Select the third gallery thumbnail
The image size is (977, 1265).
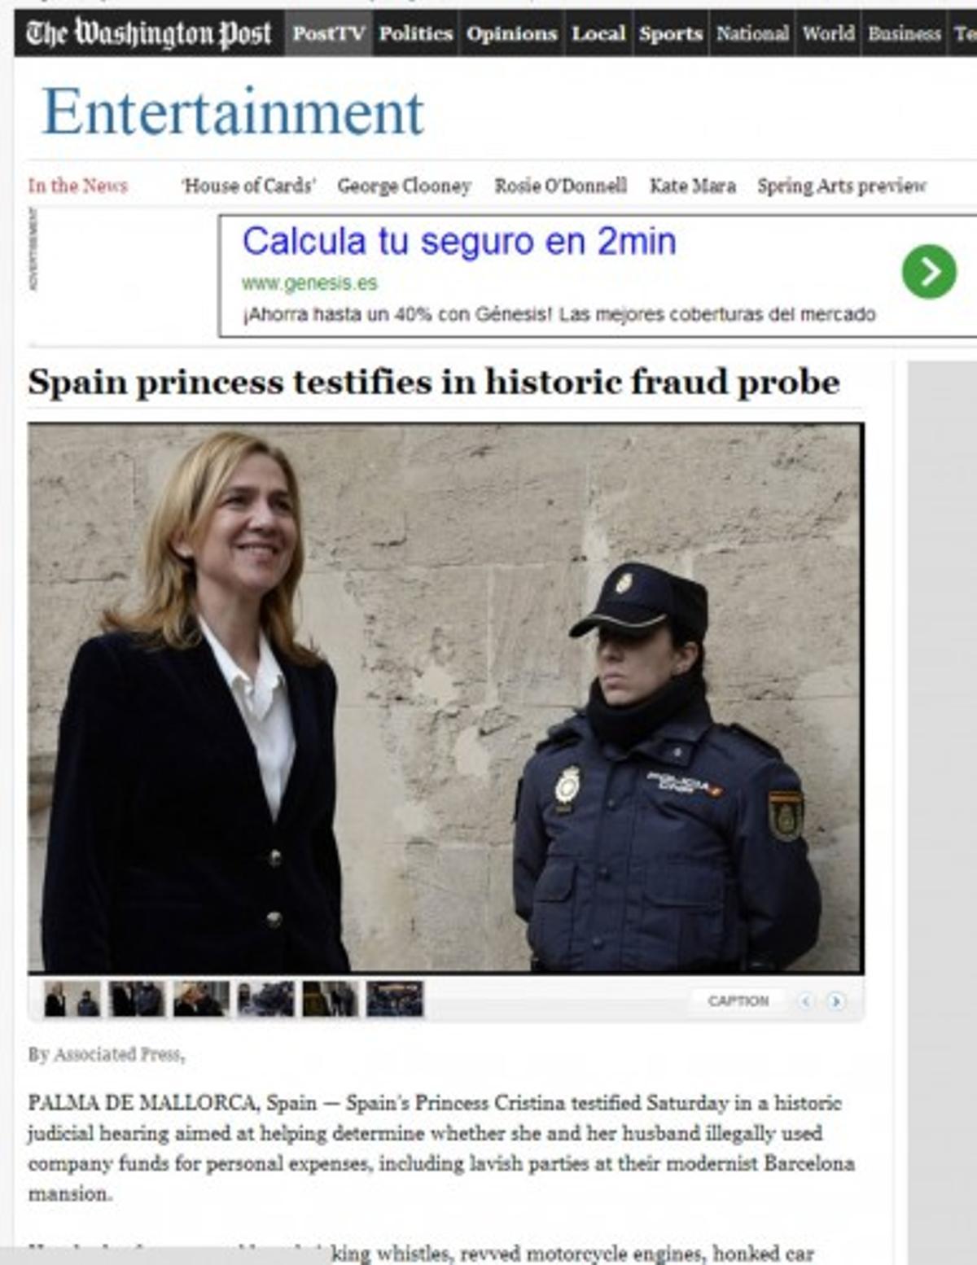click(201, 999)
